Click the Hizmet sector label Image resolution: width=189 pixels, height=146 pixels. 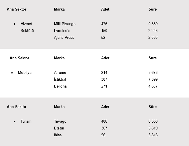(x=26, y=24)
